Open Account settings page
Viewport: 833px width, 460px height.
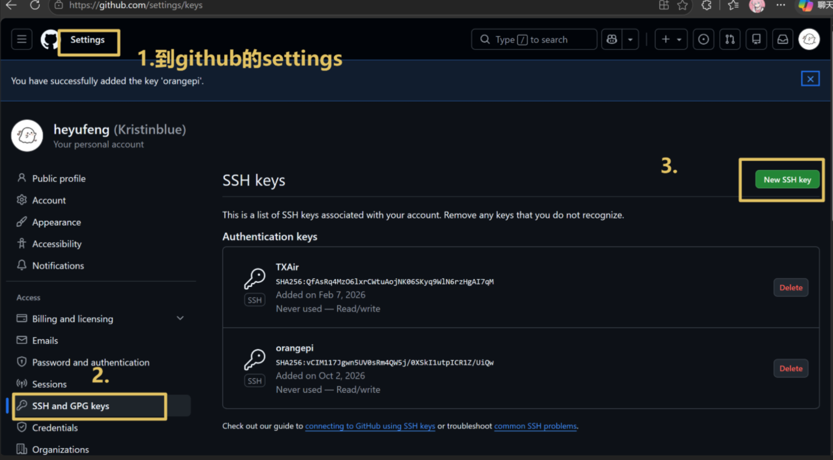click(49, 200)
